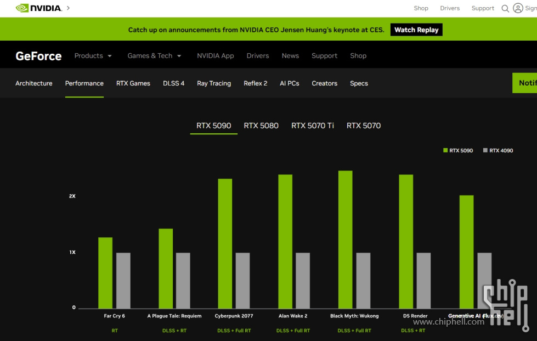The image size is (537, 341).
Task: Click the gray RTX 4090 legend swatch
Action: pyautogui.click(x=485, y=150)
